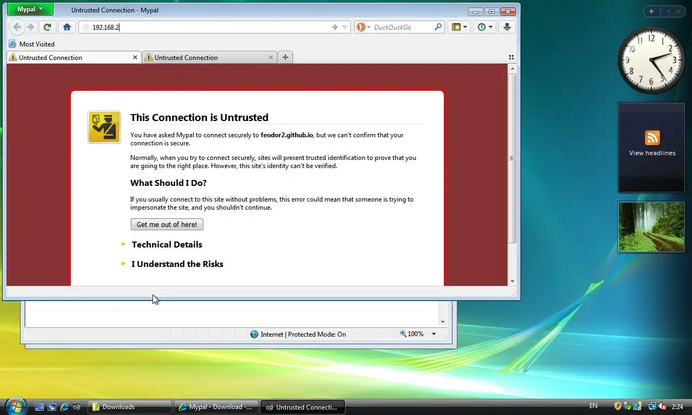This screenshot has width=692, height=415.
Task: Reload the current page
Action: coord(48,27)
